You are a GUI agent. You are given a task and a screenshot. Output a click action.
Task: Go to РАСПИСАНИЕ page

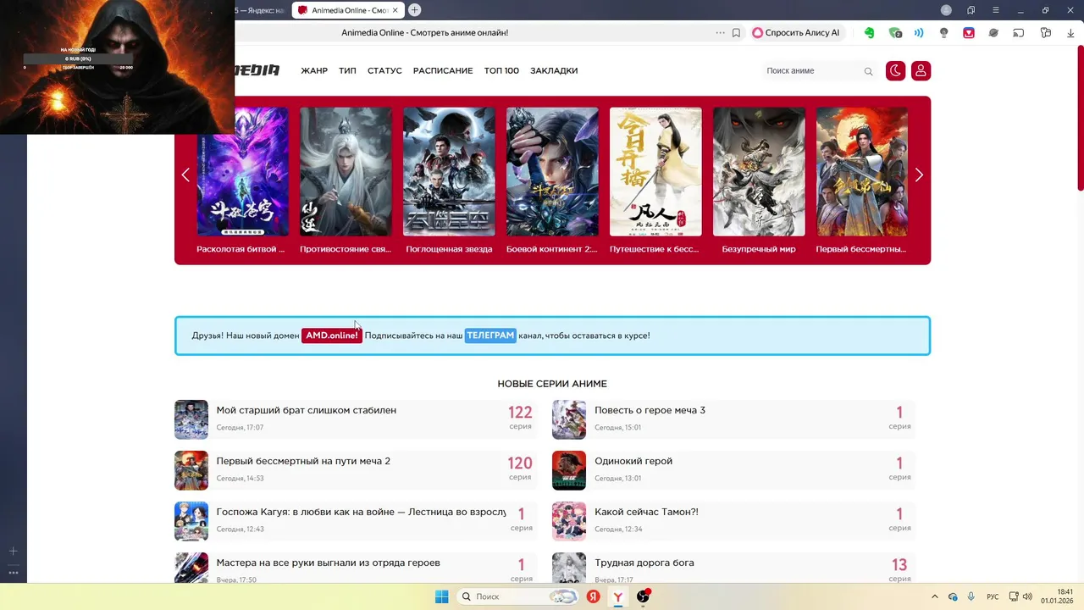click(x=443, y=71)
